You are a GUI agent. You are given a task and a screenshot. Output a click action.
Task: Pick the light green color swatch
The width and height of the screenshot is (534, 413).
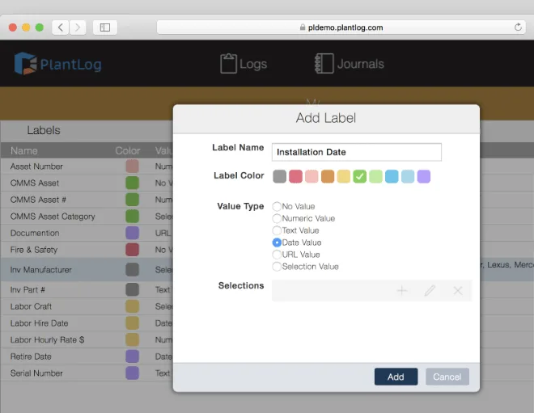click(x=375, y=176)
